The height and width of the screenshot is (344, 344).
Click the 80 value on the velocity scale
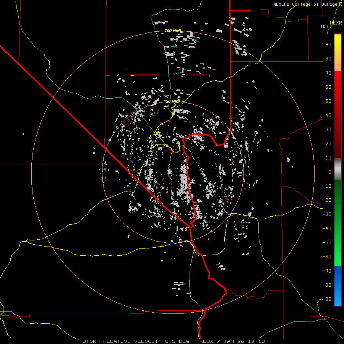pos(328,59)
